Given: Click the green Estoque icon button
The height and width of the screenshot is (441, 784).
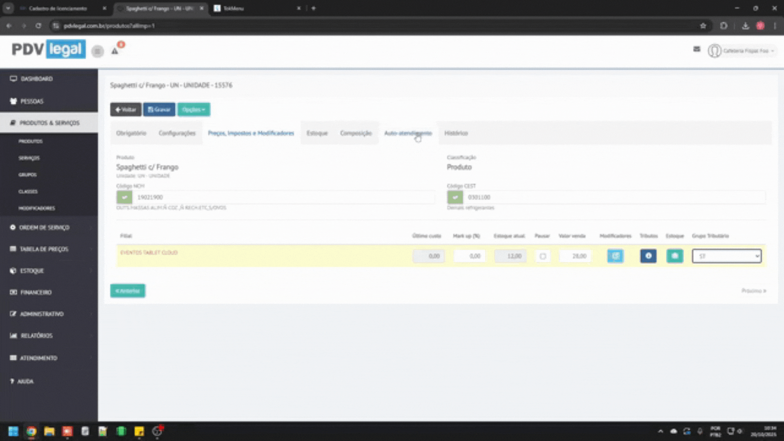Looking at the screenshot, I should coord(675,256).
